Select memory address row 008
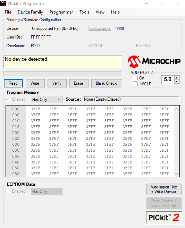Image resolution: width=185 pixels, height=228 pixels. coord(16,115)
